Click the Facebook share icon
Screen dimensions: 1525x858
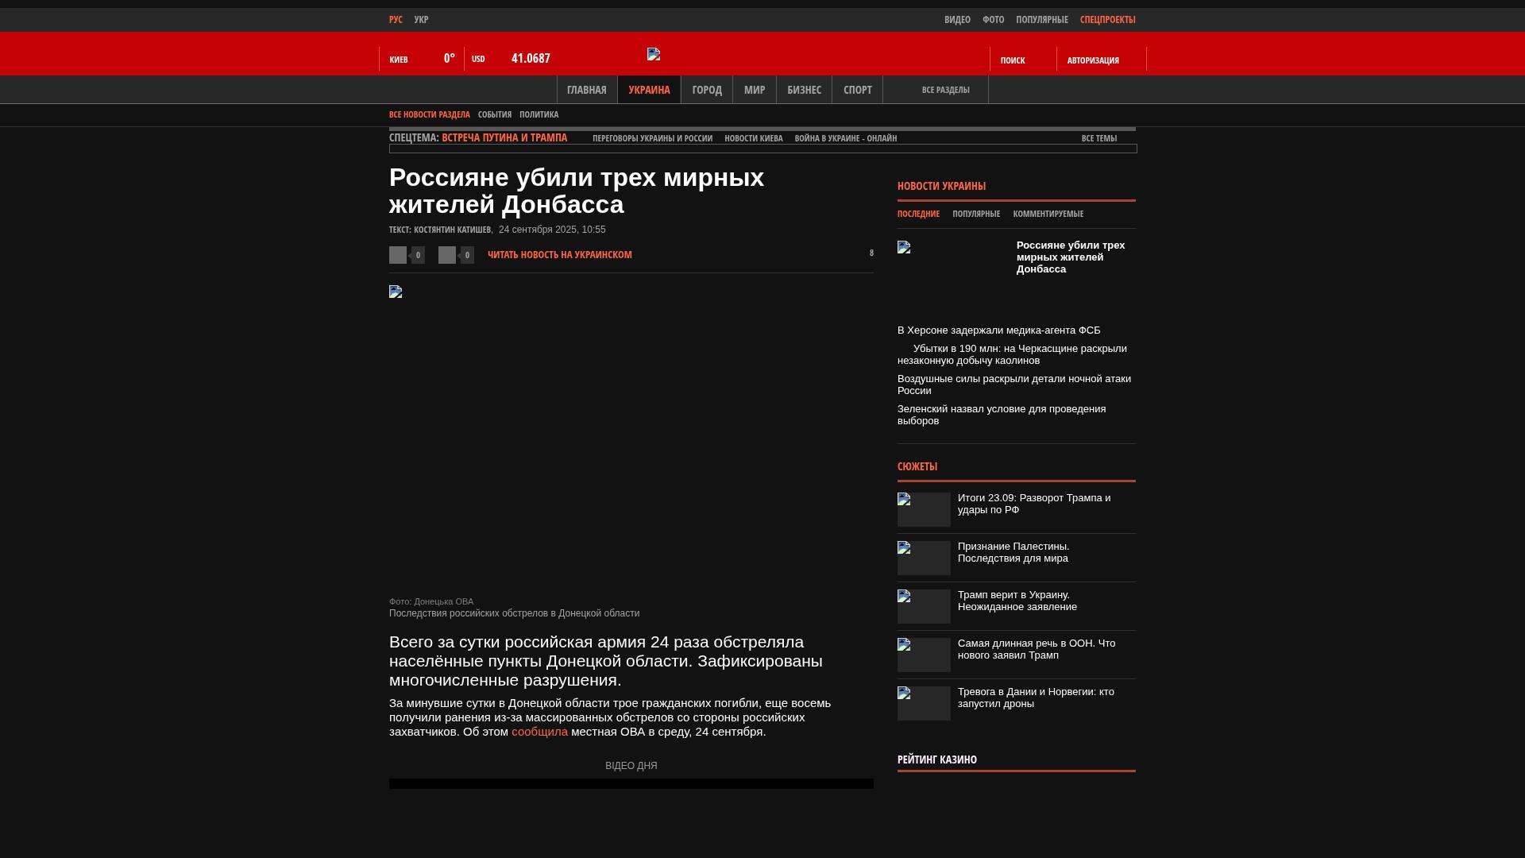(398, 255)
